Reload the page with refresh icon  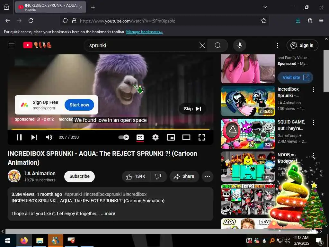tap(31, 21)
